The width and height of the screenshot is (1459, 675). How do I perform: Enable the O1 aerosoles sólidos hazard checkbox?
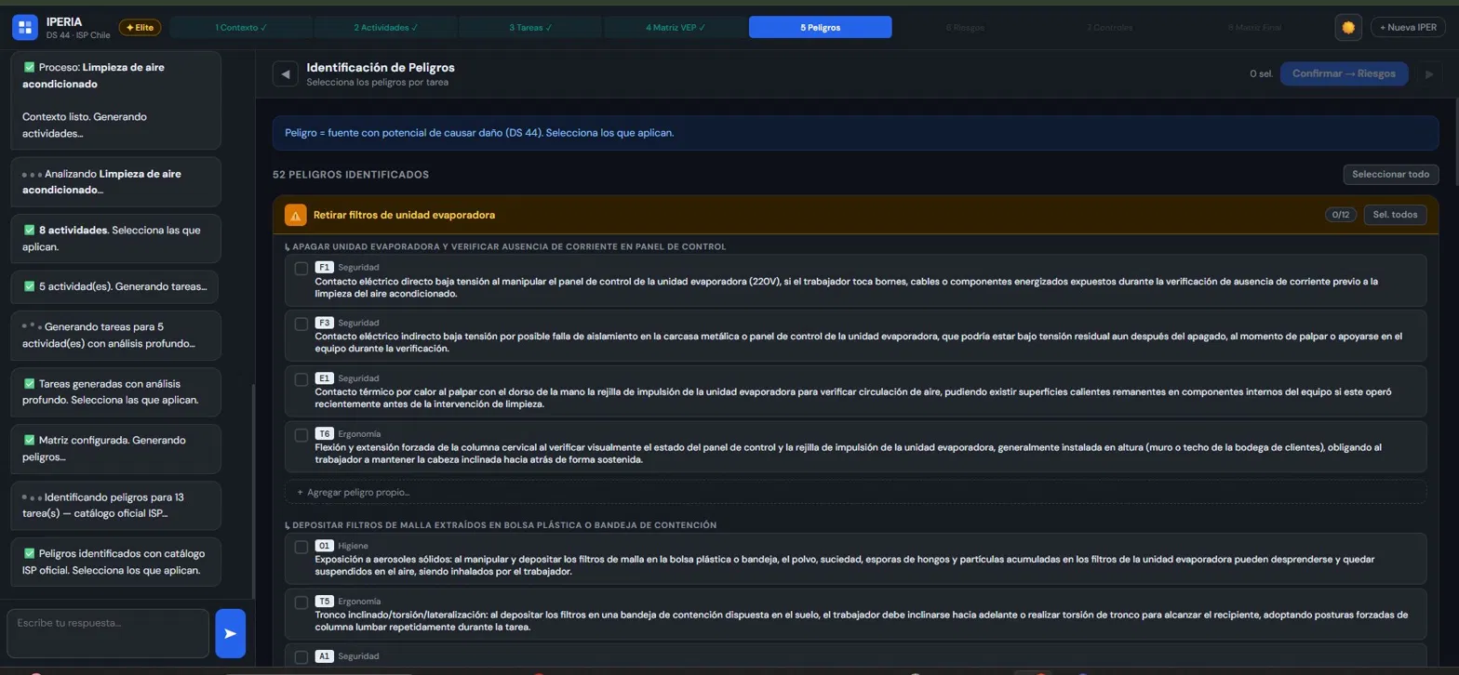(x=301, y=547)
